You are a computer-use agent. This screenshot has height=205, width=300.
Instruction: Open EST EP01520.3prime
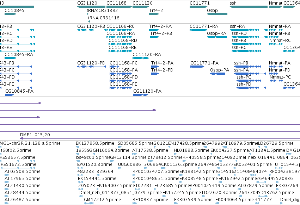tap(95, 164)
